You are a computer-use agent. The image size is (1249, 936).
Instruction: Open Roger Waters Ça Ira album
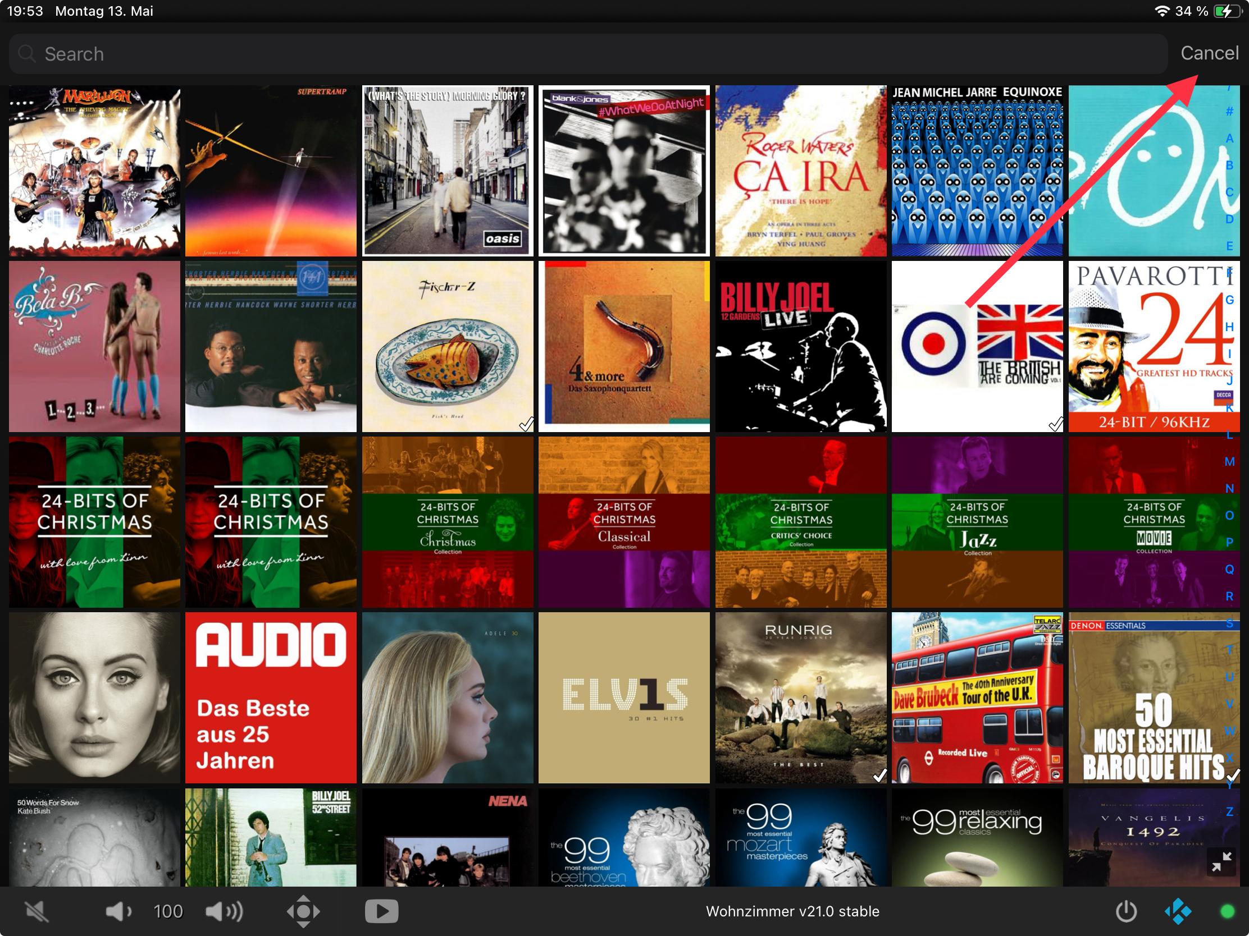pyautogui.click(x=801, y=171)
